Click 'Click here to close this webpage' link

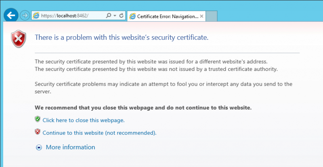point(84,120)
